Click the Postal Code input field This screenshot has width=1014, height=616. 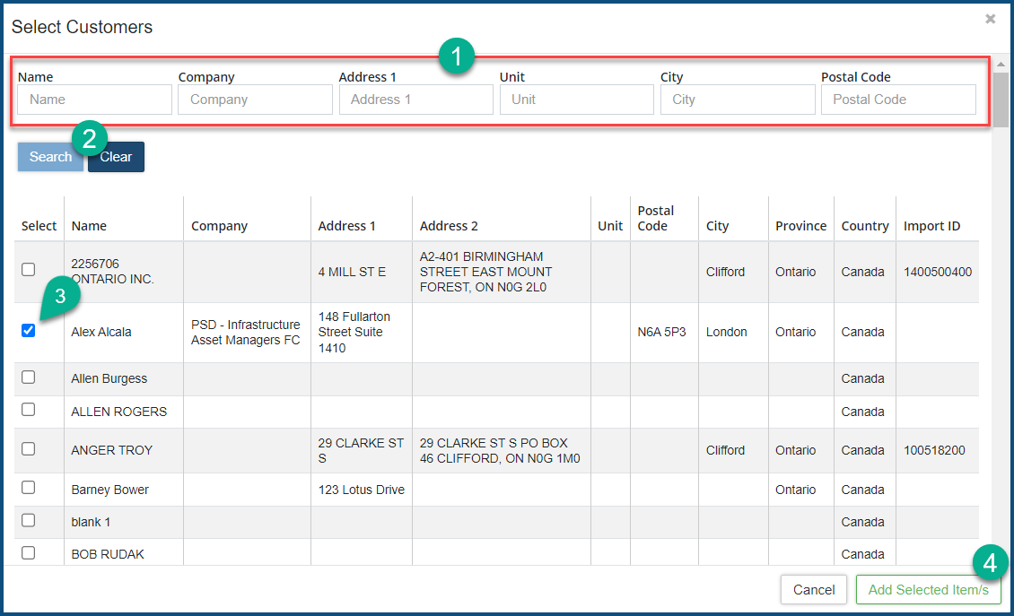pos(897,100)
